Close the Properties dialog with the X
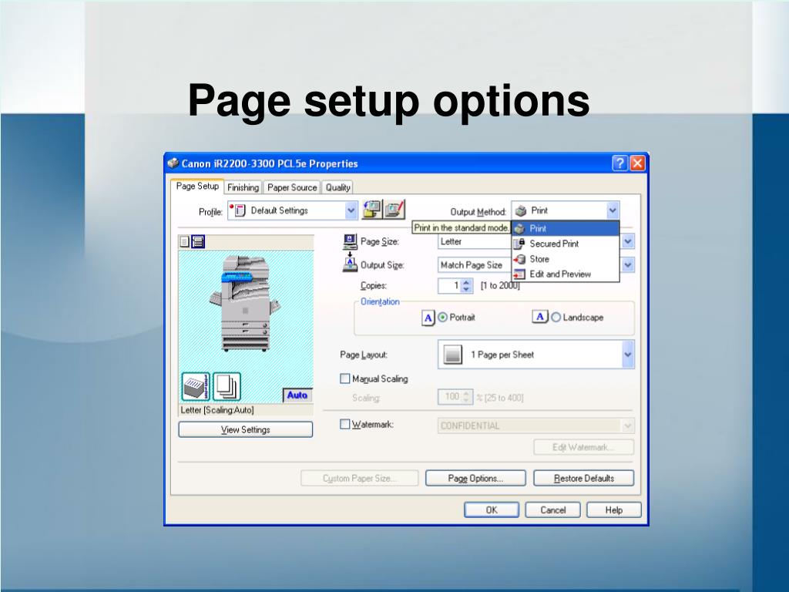This screenshot has height=592, width=789. point(637,163)
